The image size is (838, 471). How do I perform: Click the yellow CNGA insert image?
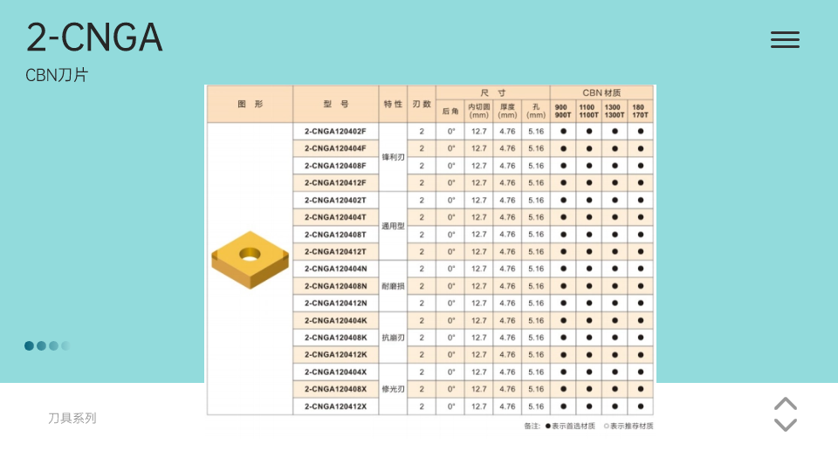pyautogui.click(x=250, y=259)
